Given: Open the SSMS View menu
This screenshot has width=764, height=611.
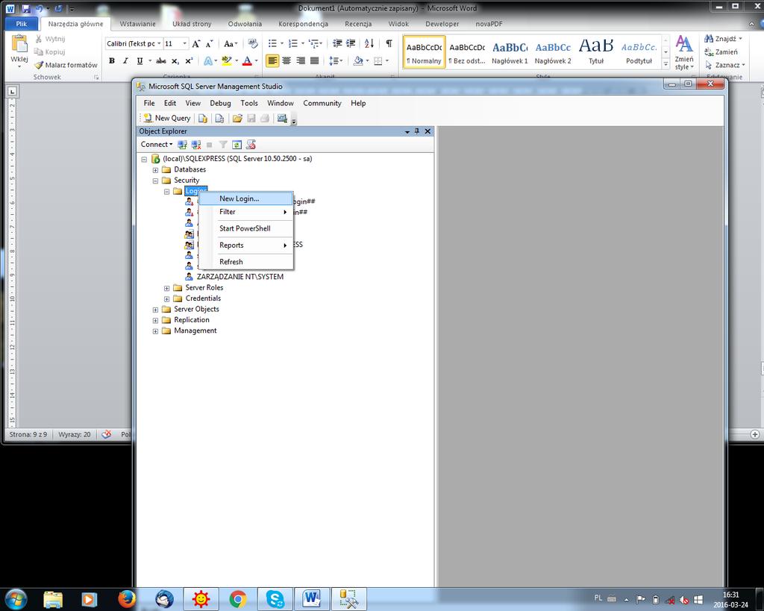Looking at the screenshot, I should [193, 103].
